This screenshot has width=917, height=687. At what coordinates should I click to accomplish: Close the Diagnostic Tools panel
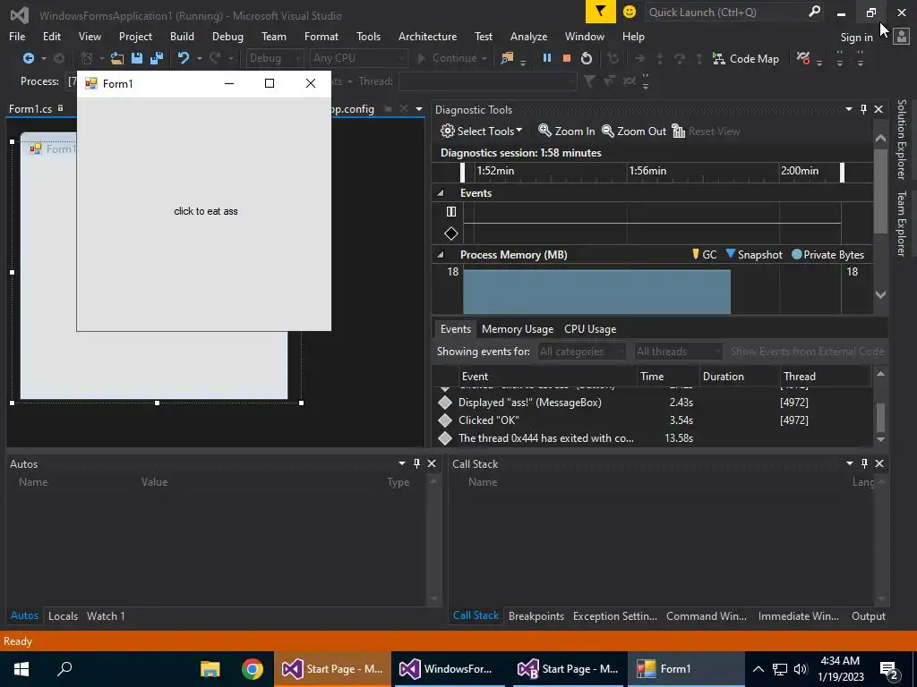(x=878, y=109)
